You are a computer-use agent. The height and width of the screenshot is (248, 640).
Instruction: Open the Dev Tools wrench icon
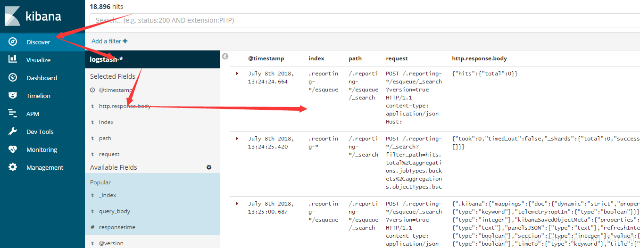13,132
